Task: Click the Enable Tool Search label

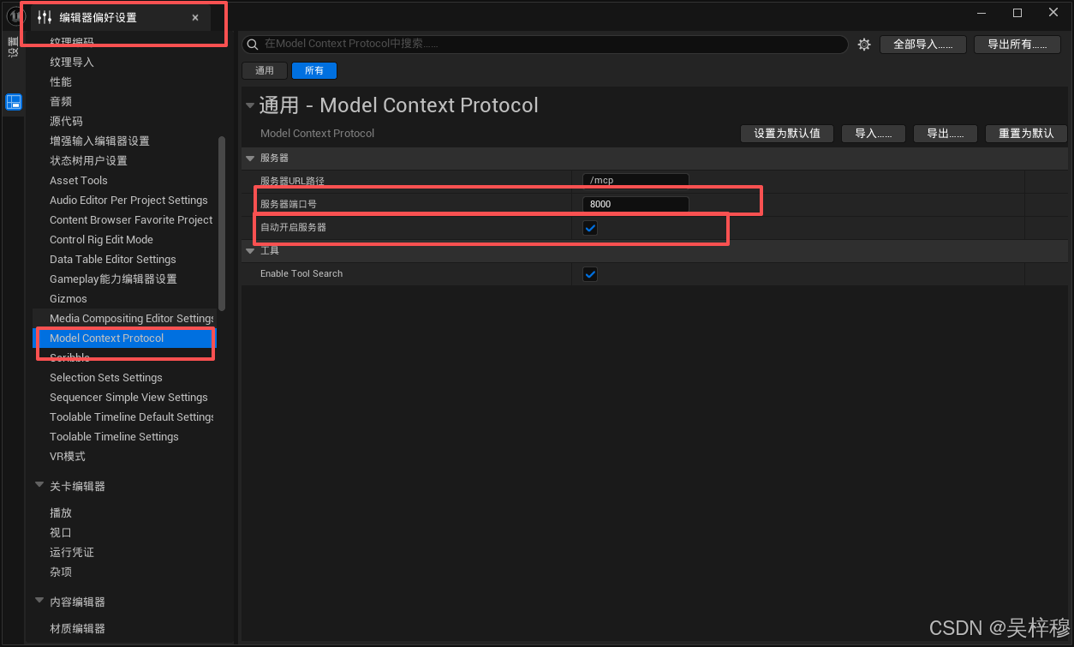Action: coord(301,273)
